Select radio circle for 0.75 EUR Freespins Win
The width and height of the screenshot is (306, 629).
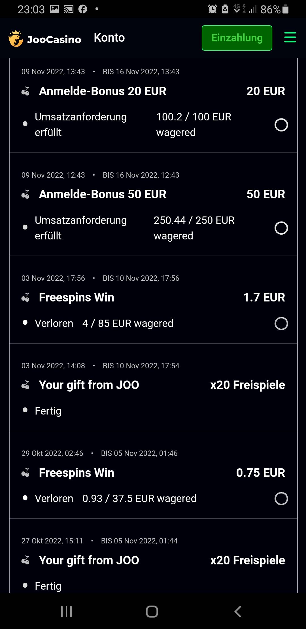click(281, 499)
